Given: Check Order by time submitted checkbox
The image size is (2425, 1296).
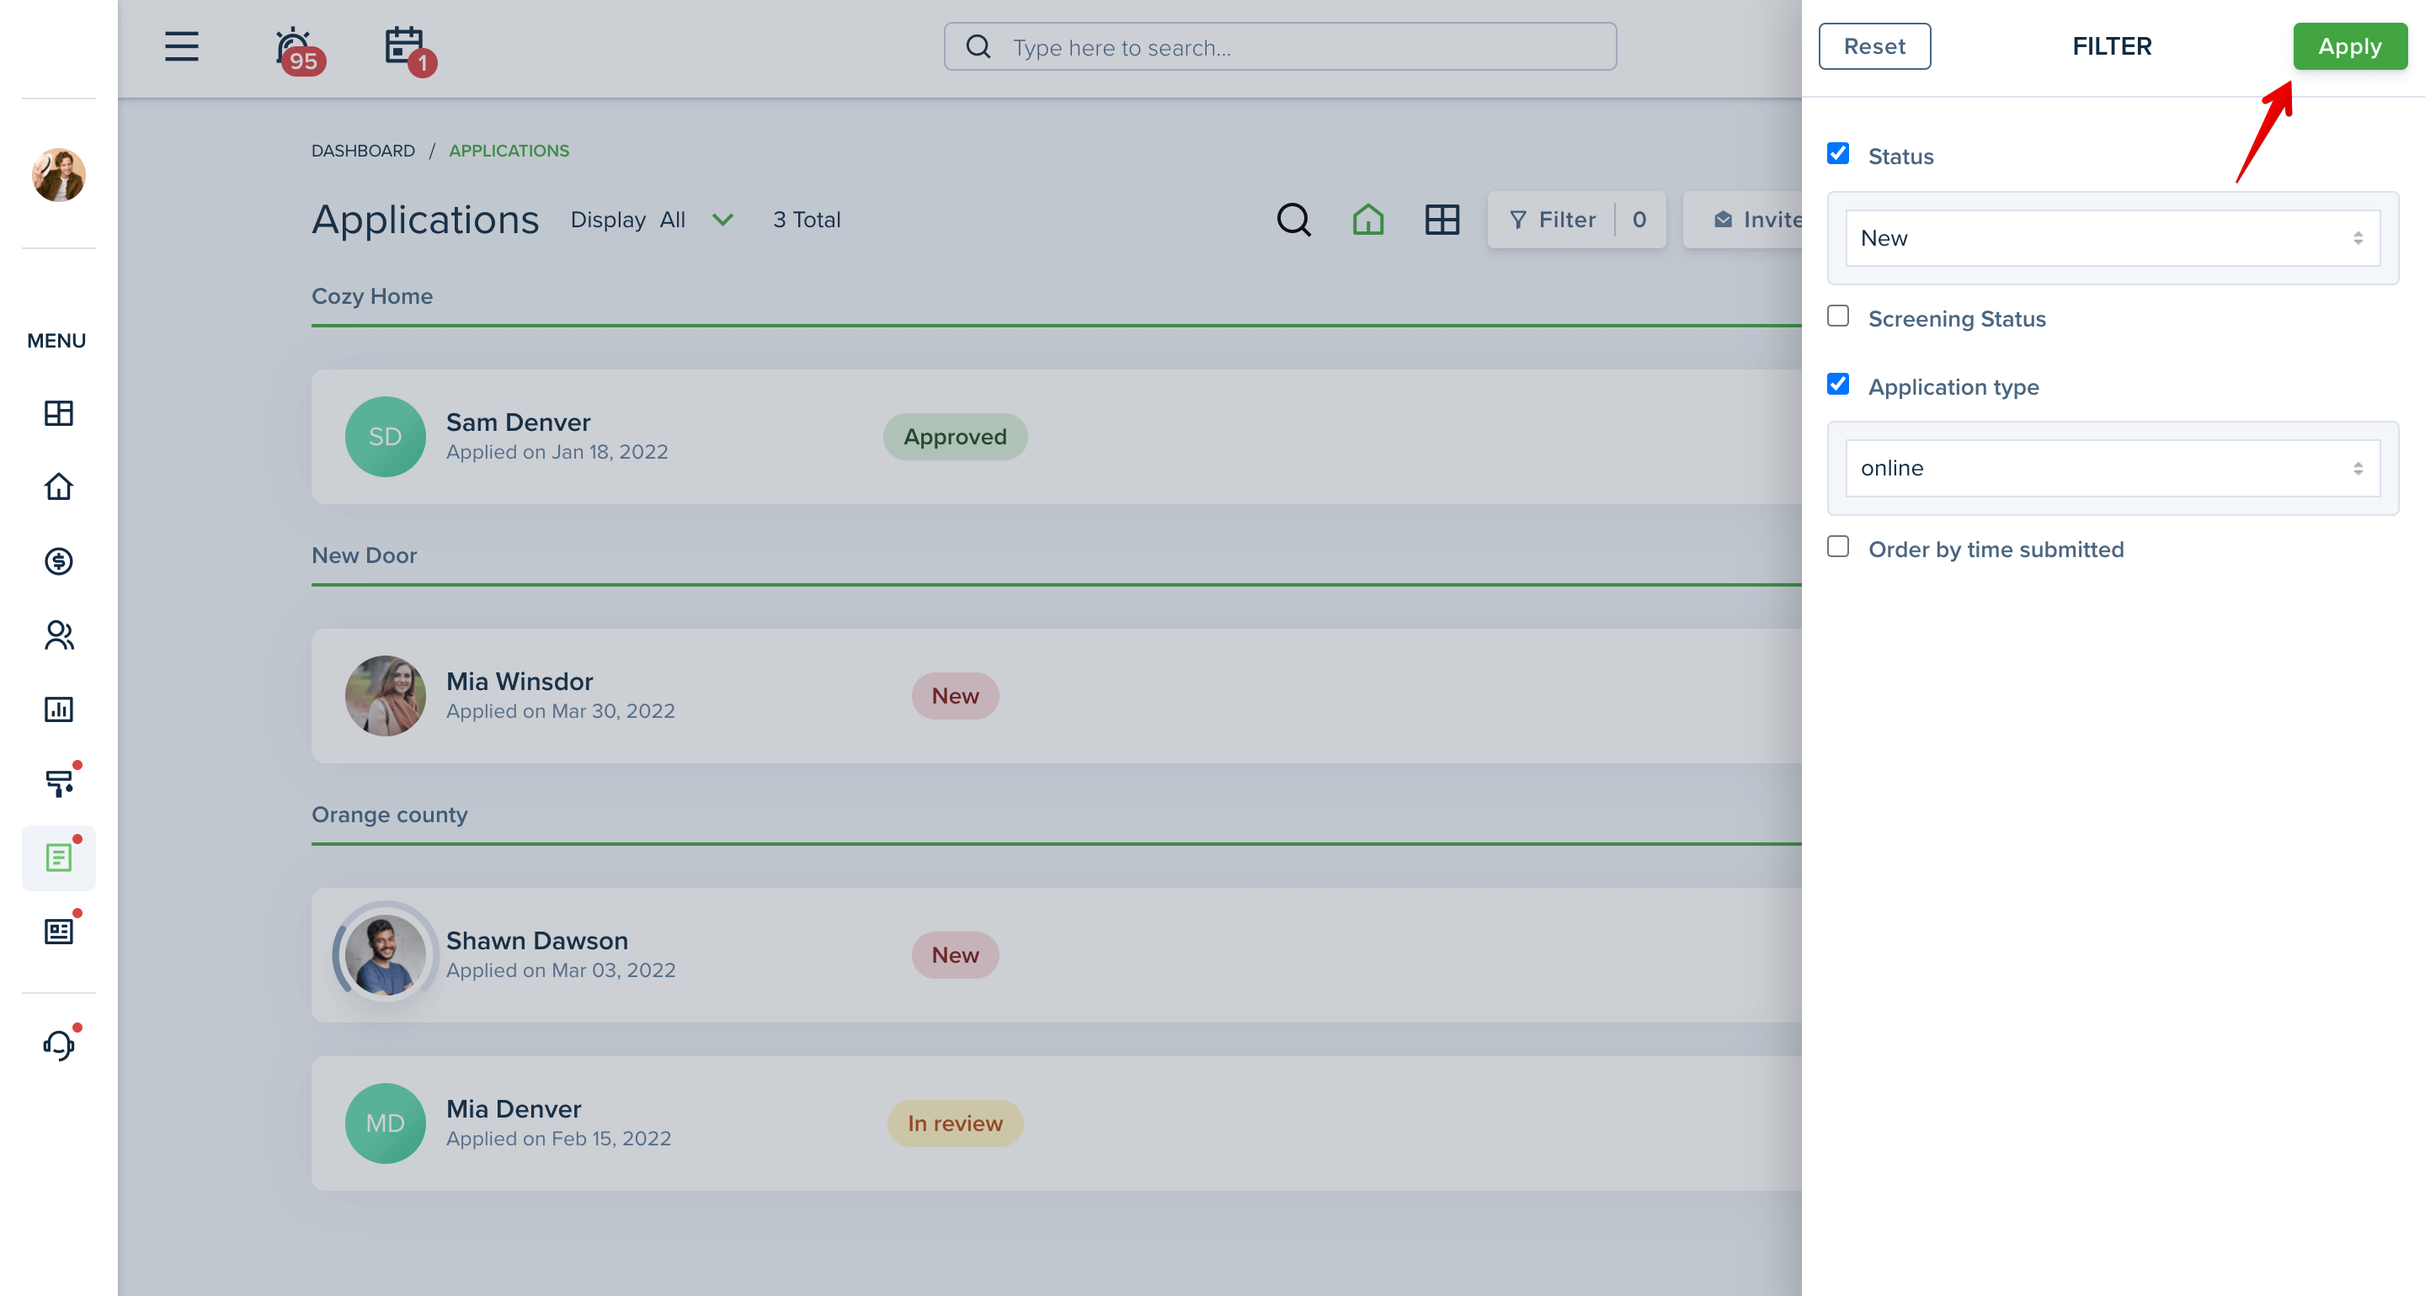Looking at the screenshot, I should click(1837, 547).
